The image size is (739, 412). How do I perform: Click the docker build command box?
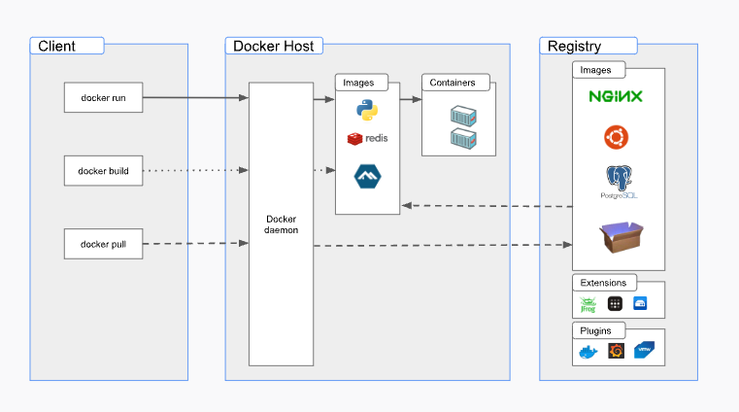pyautogui.click(x=103, y=170)
